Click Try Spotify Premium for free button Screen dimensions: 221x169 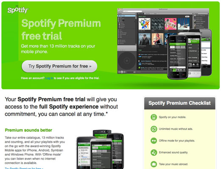(x=59, y=66)
